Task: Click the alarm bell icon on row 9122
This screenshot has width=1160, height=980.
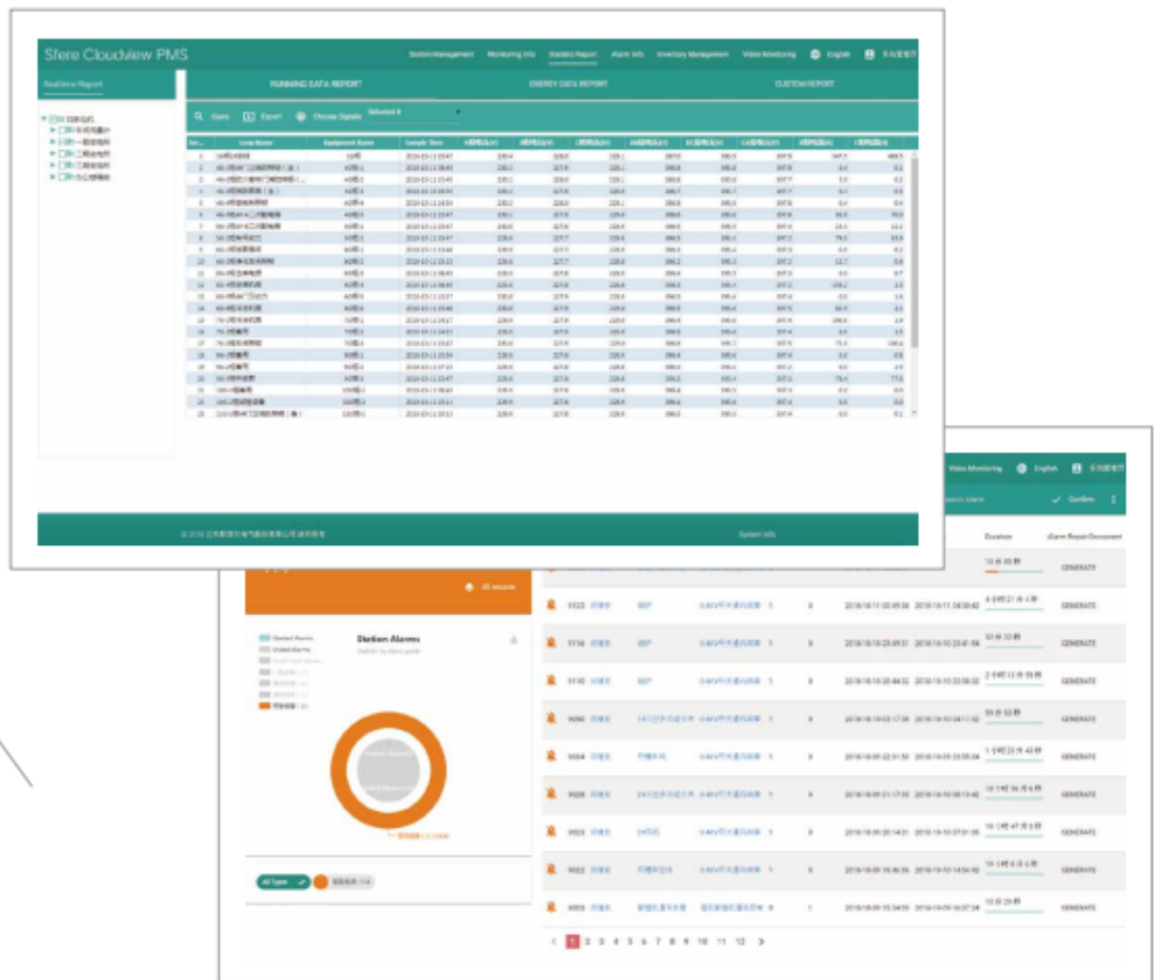Action: click(x=552, y=605)
